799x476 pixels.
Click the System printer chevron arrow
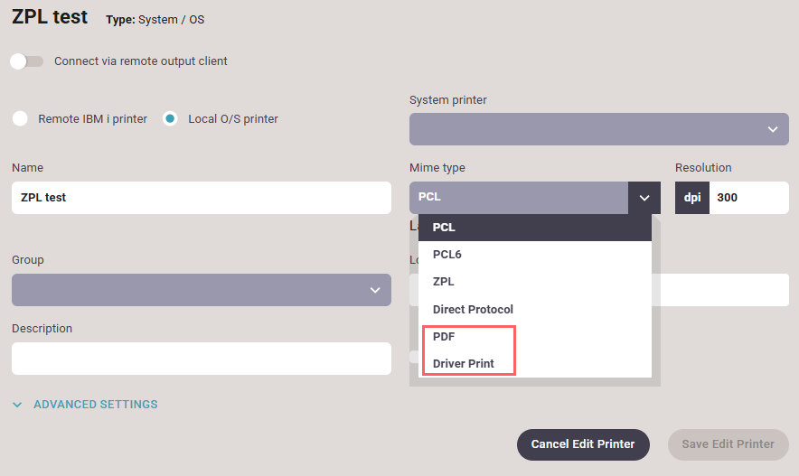772,129
